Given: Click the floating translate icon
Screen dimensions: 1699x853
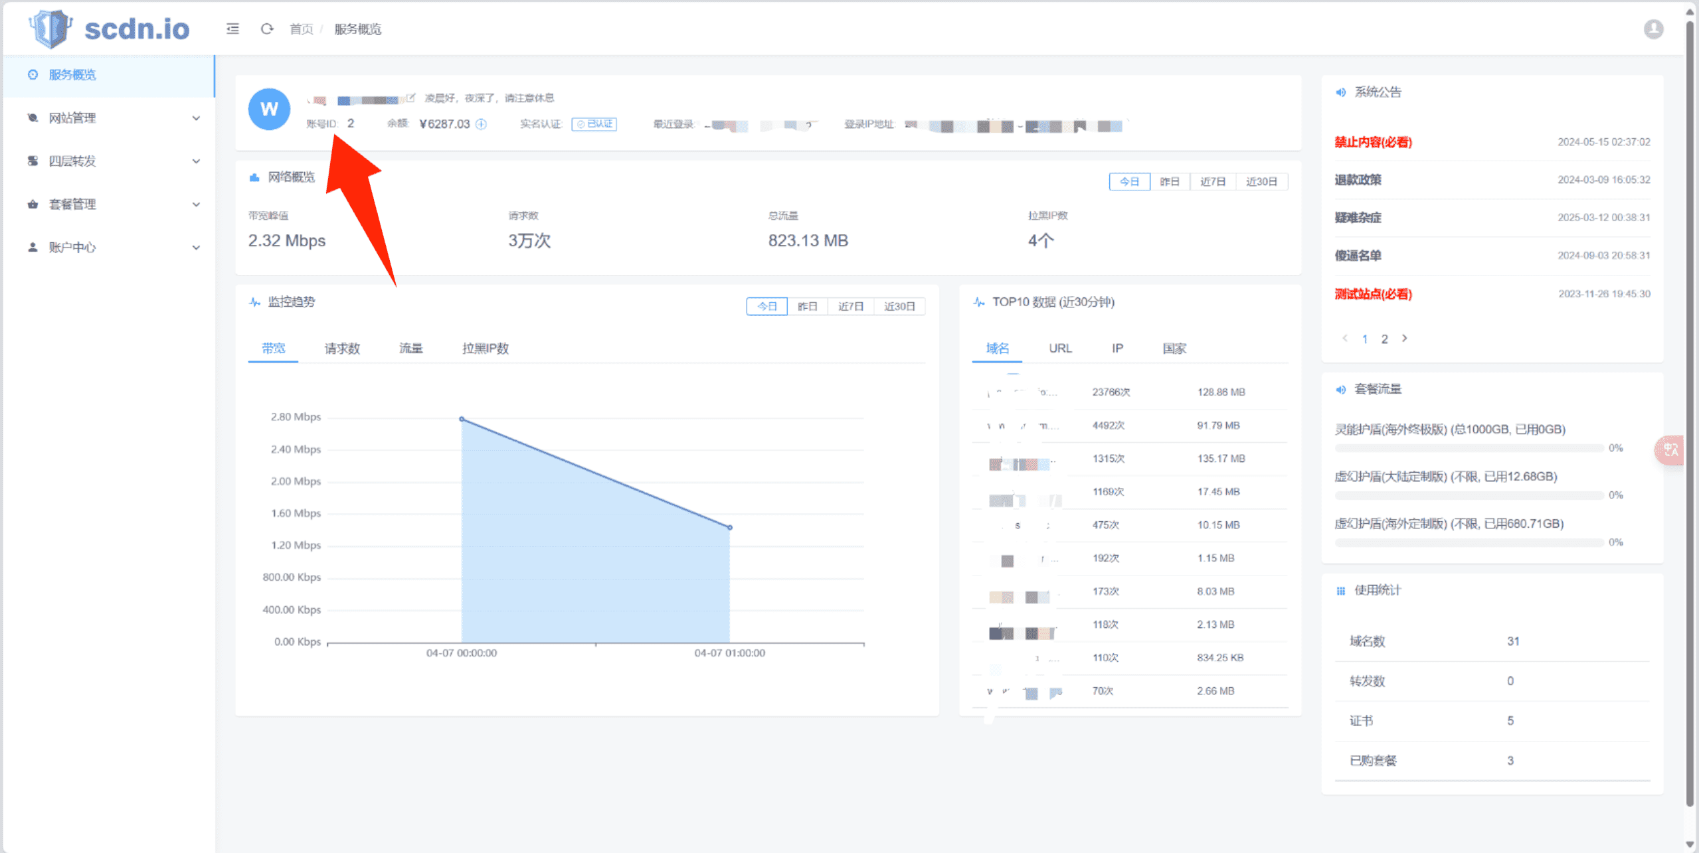Looking at the screenshot, I should pyautogui.click(x=1670, y=450).
